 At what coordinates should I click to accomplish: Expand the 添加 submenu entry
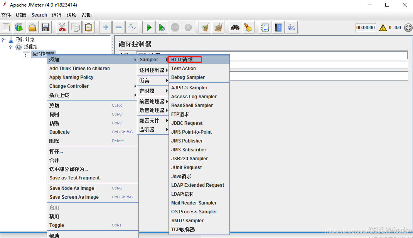(93, 60)
